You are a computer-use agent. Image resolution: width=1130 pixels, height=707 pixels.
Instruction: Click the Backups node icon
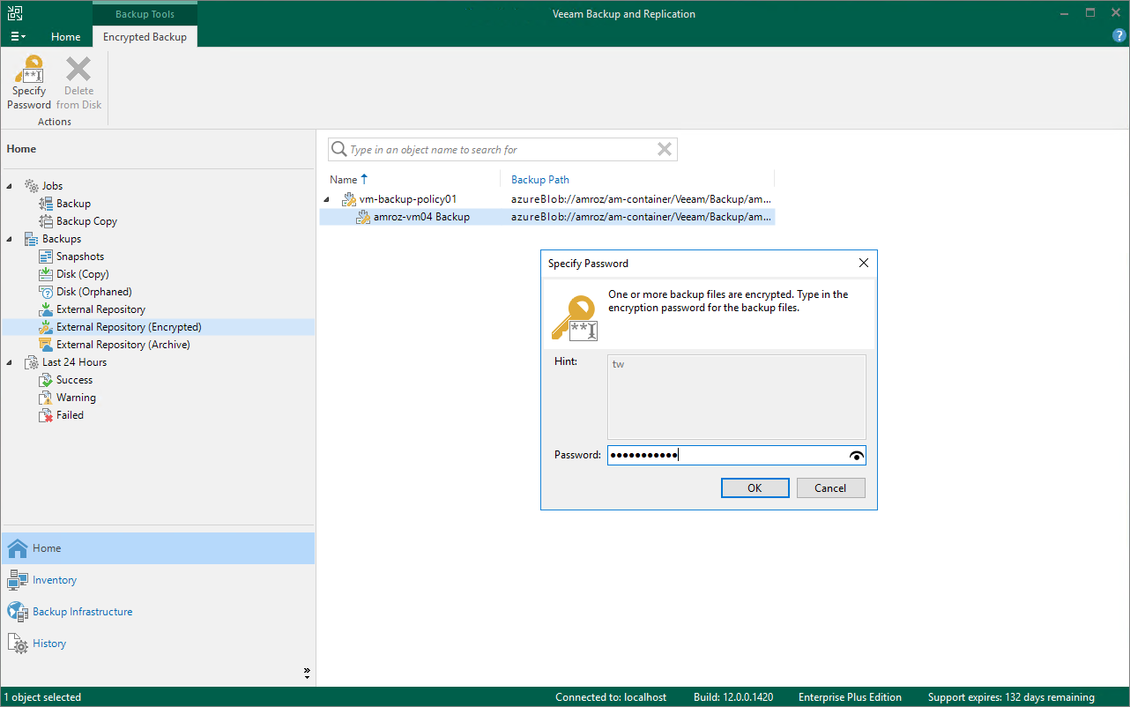point(32,239)
